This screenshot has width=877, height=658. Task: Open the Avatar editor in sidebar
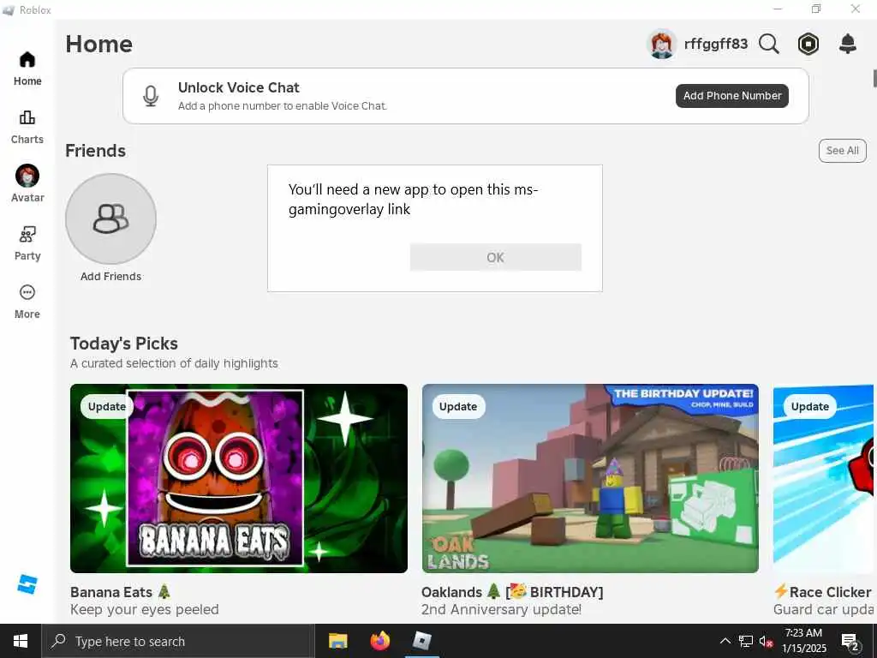[27, 184]
